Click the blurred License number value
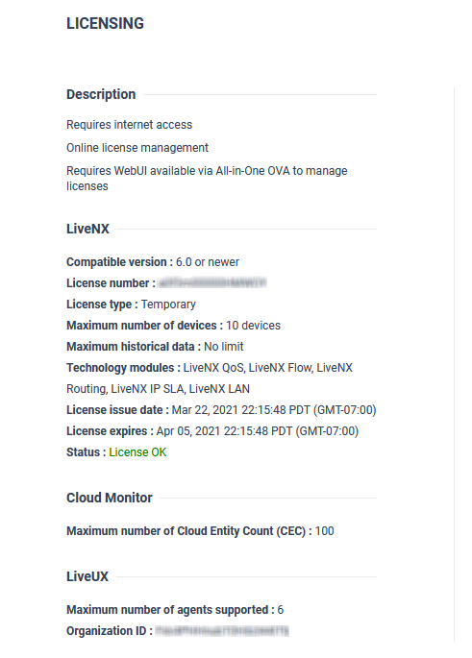Image resolution: width=472 pixels, height=658 pixels. [212, 283]
